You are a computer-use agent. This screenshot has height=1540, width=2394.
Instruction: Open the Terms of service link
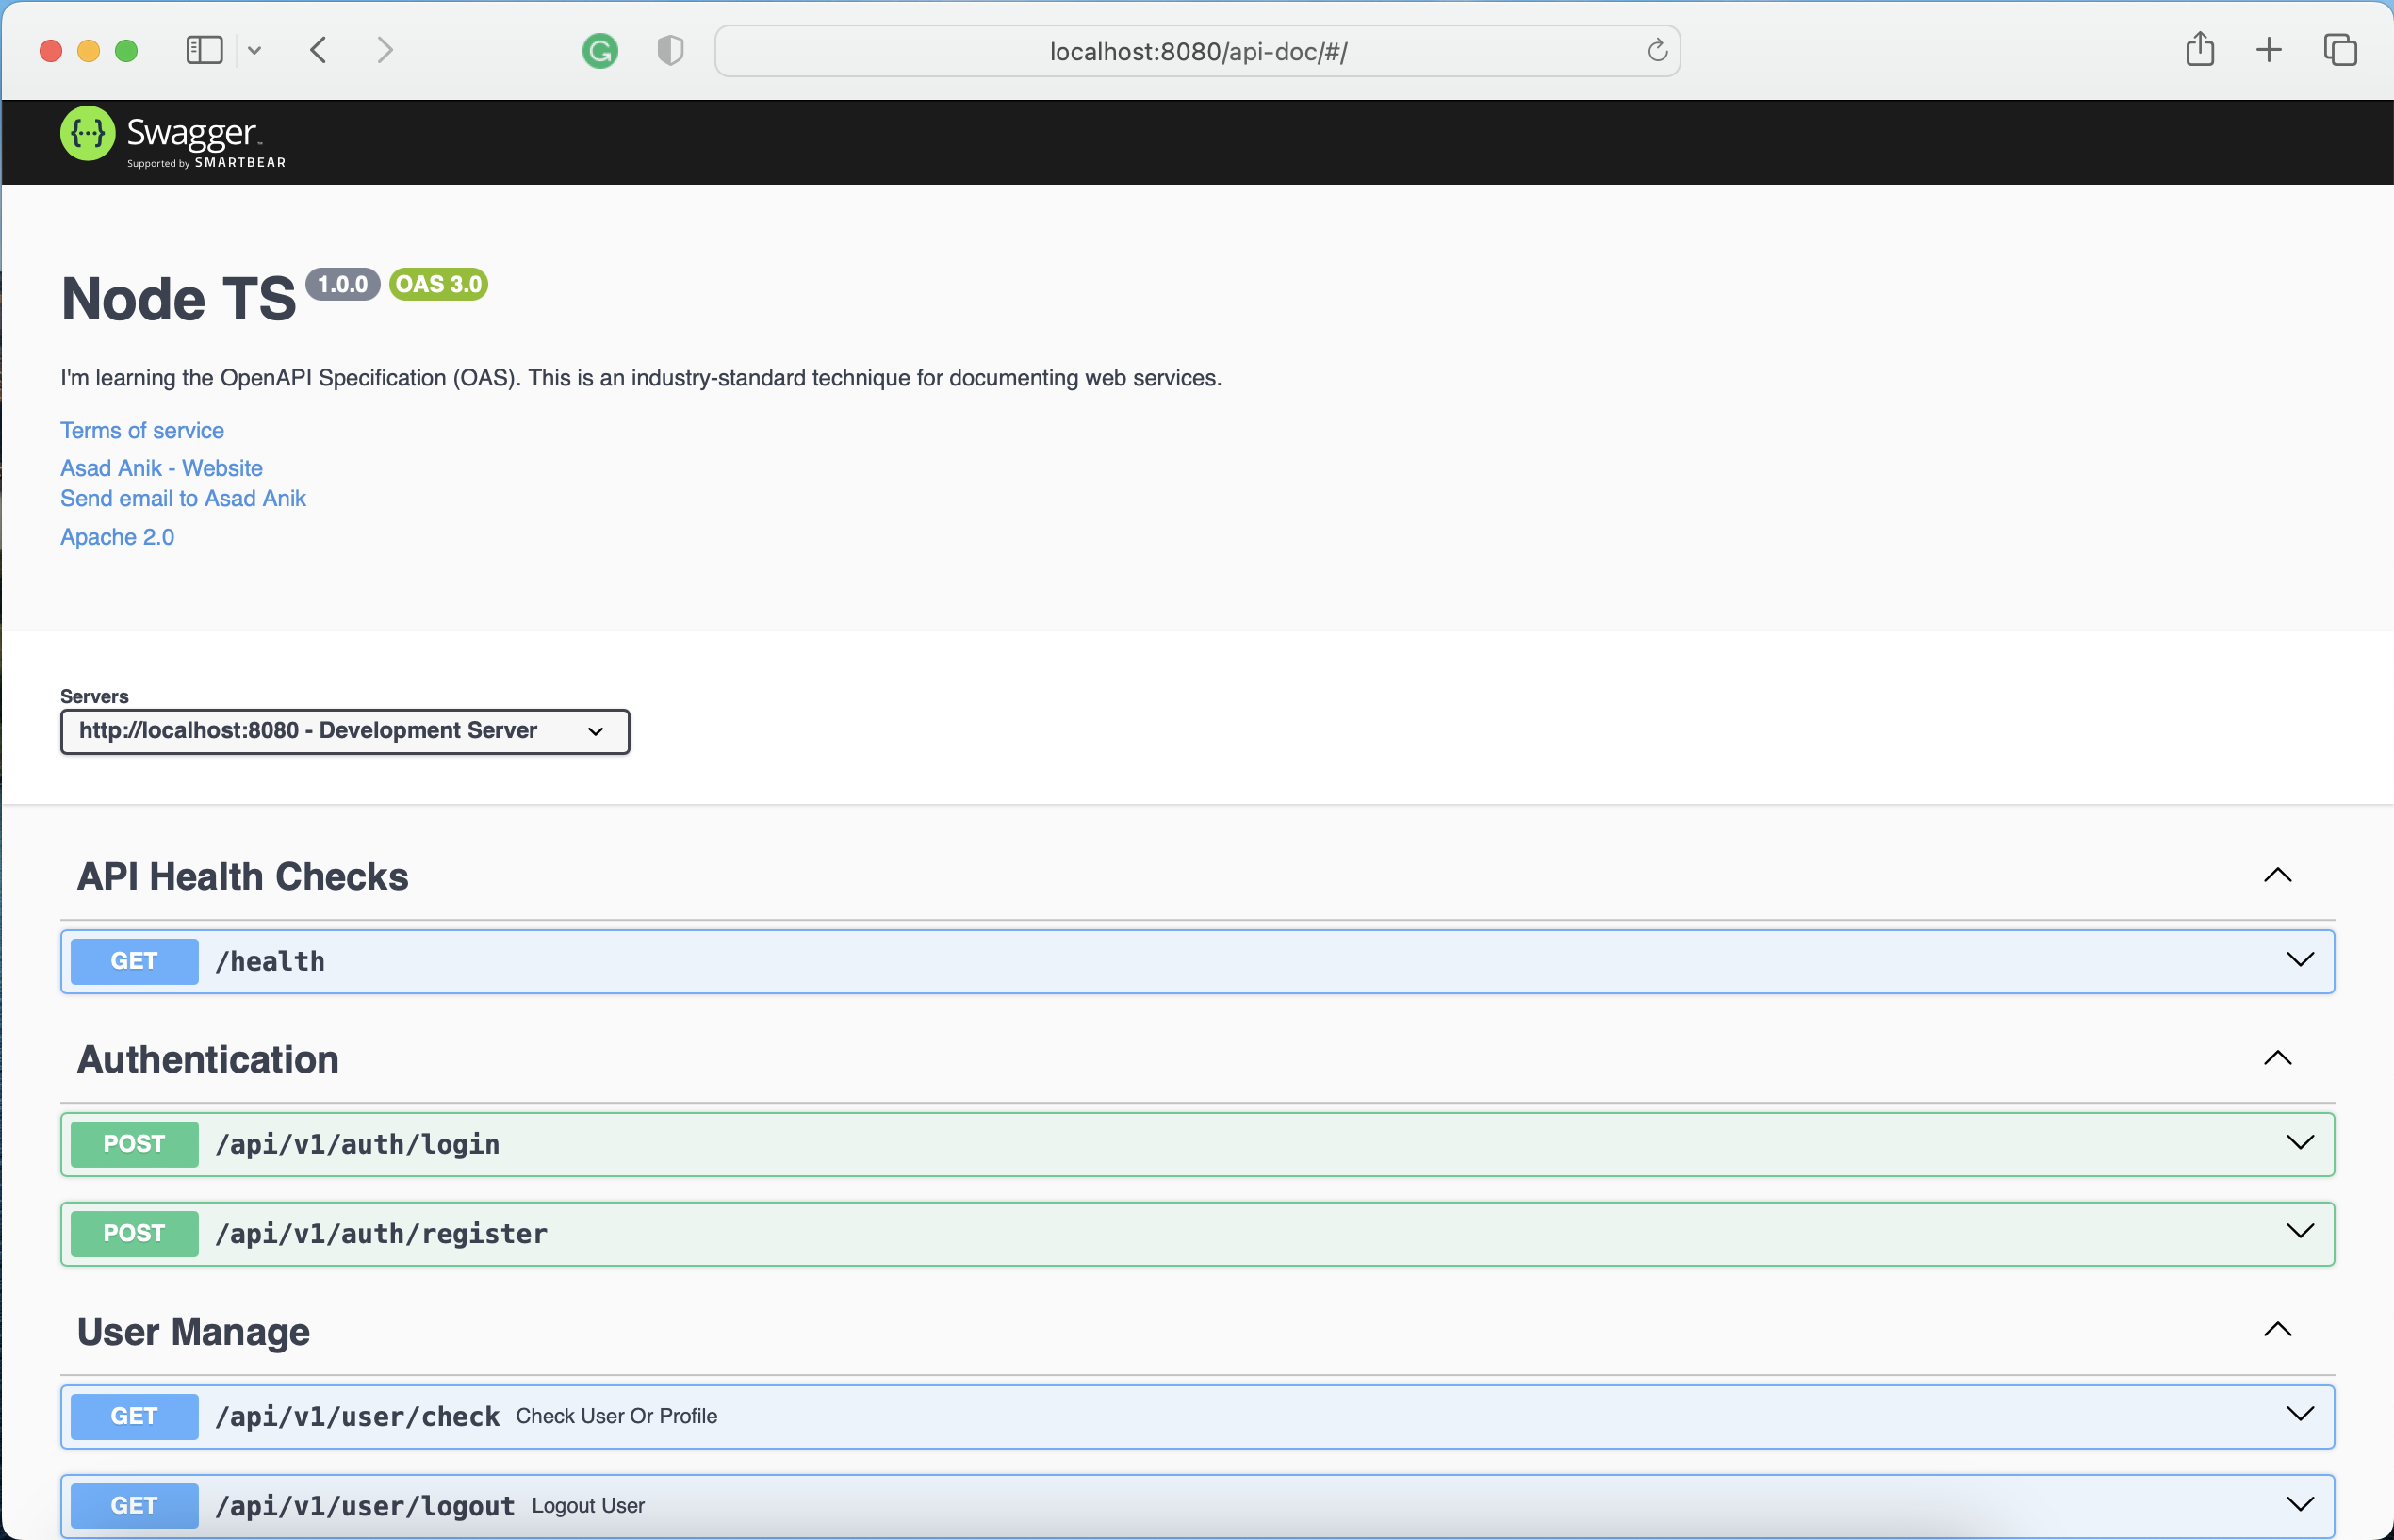(142, 430)
